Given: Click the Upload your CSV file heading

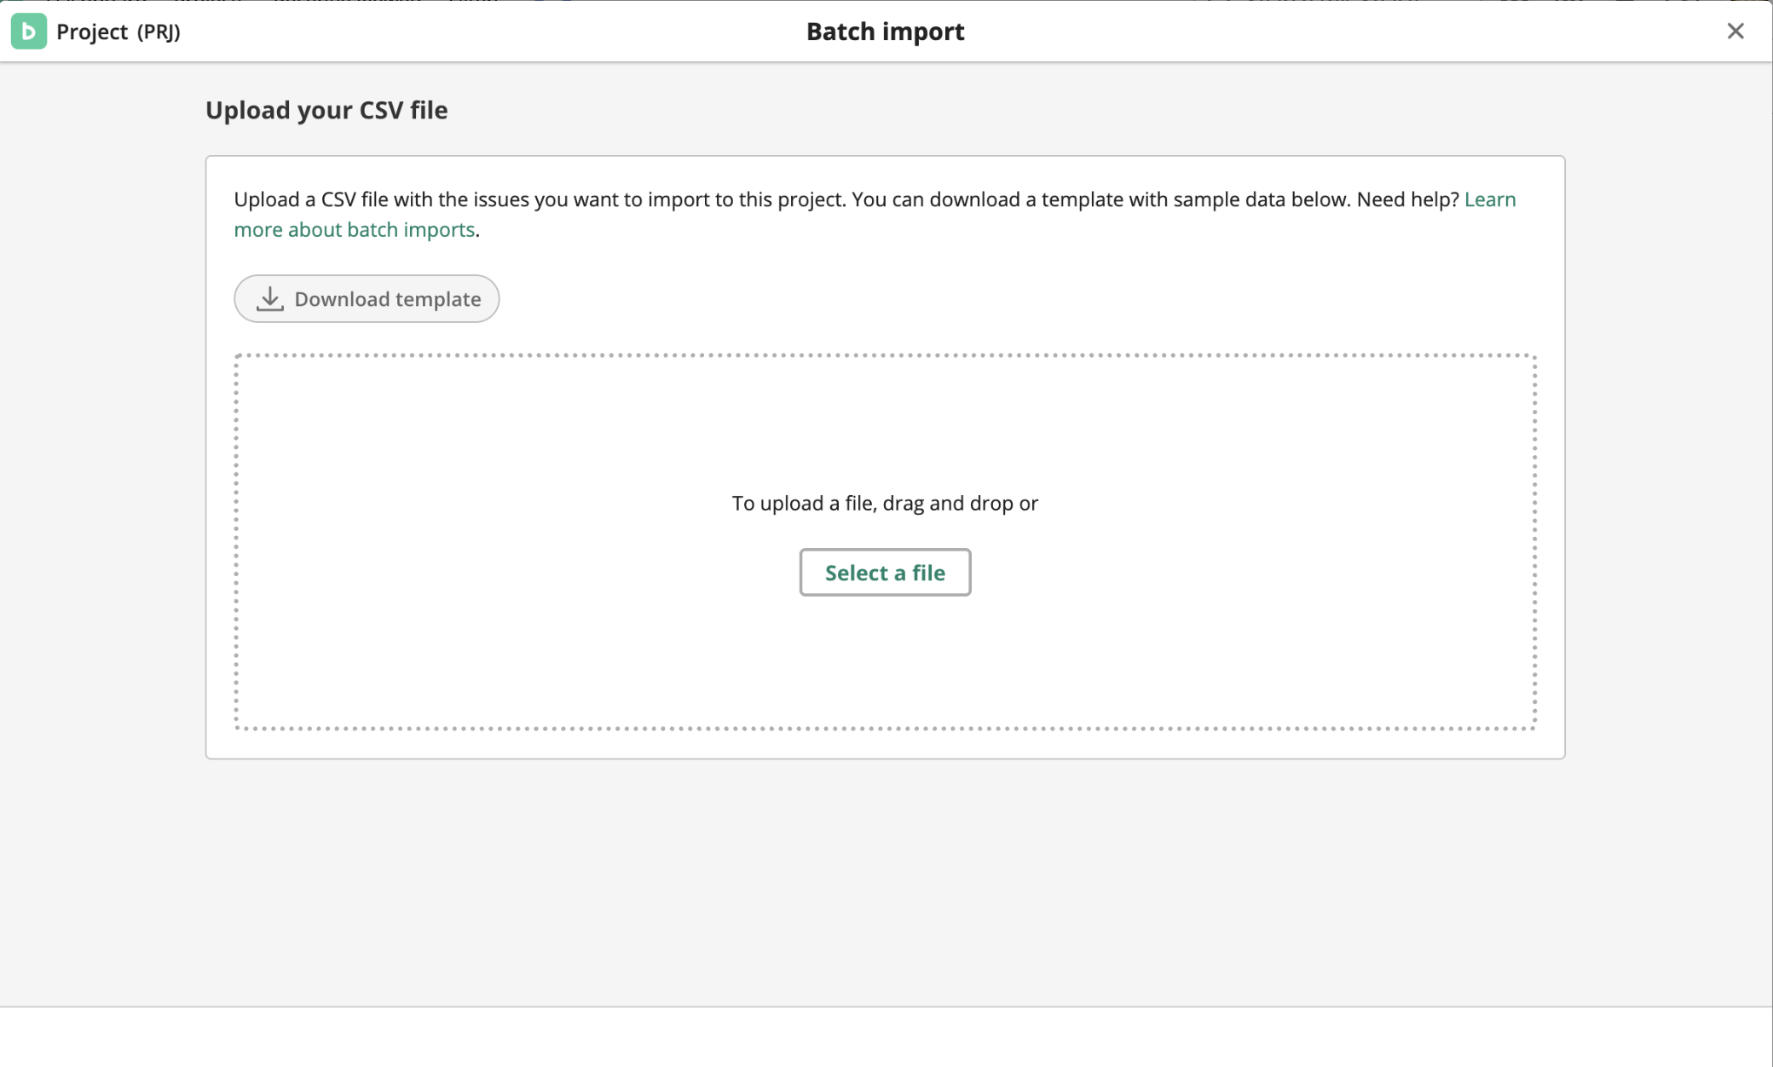Looking at the screenshot, I should 326,110.
